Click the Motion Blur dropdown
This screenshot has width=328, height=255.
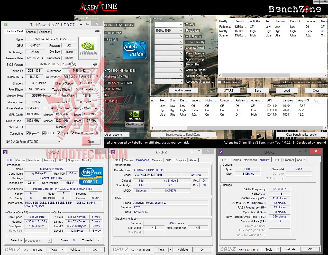[x=169, y=64]
